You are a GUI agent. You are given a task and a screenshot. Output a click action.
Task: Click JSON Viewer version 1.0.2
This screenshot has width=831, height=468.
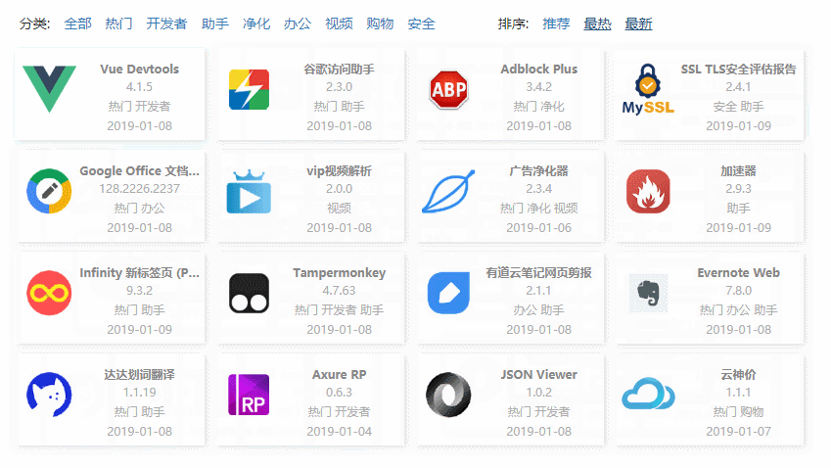coord(539,393)
